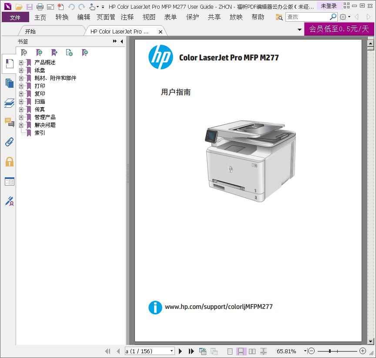This screenshot has height=358, width=376.
Task: Toggle continuous facing view mode
Action: [x=263, y=351]
